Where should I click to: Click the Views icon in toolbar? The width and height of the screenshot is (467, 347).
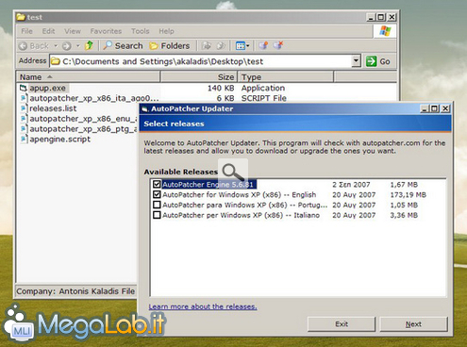click(241, 46)
